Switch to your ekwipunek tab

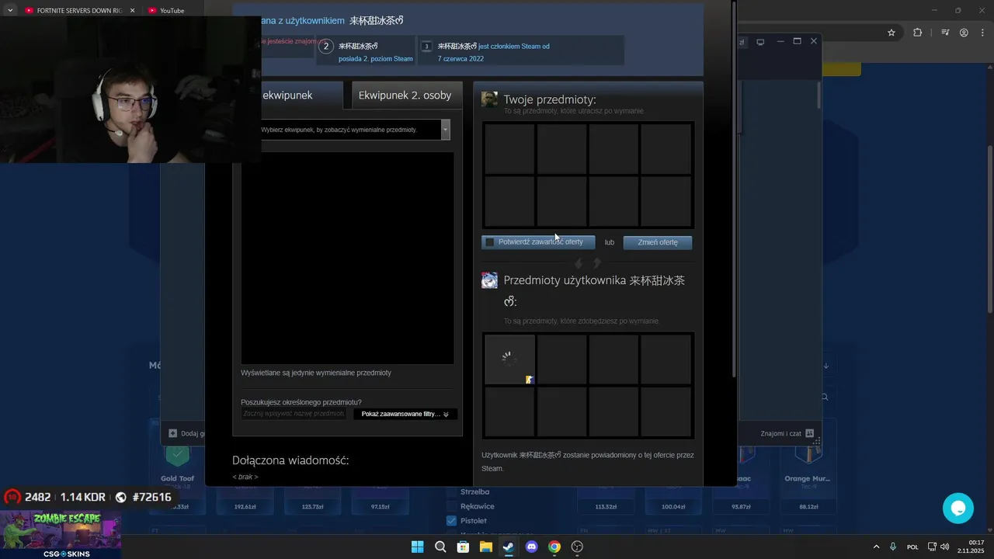tap(287, 95)
